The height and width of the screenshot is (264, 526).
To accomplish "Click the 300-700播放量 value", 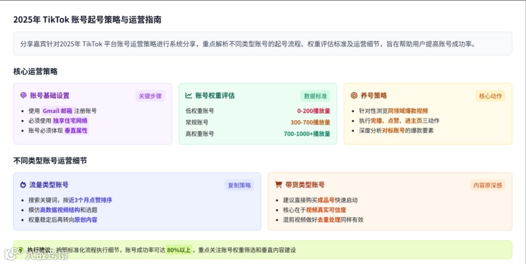I will coord(310,123).
